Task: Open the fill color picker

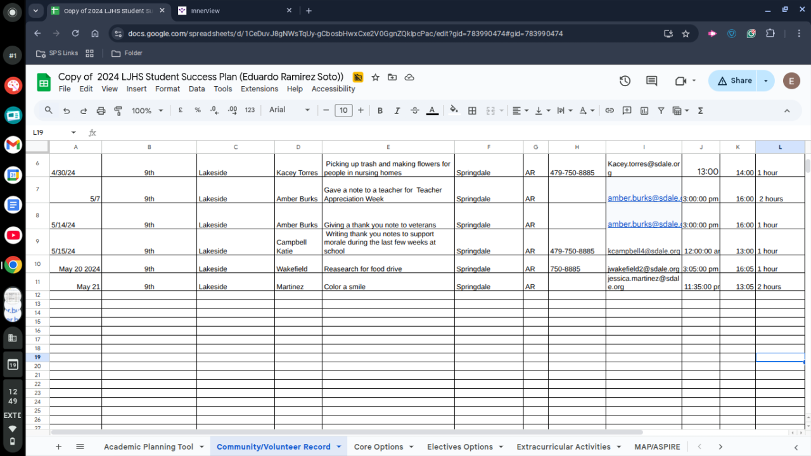Action: tap(454, 110)
